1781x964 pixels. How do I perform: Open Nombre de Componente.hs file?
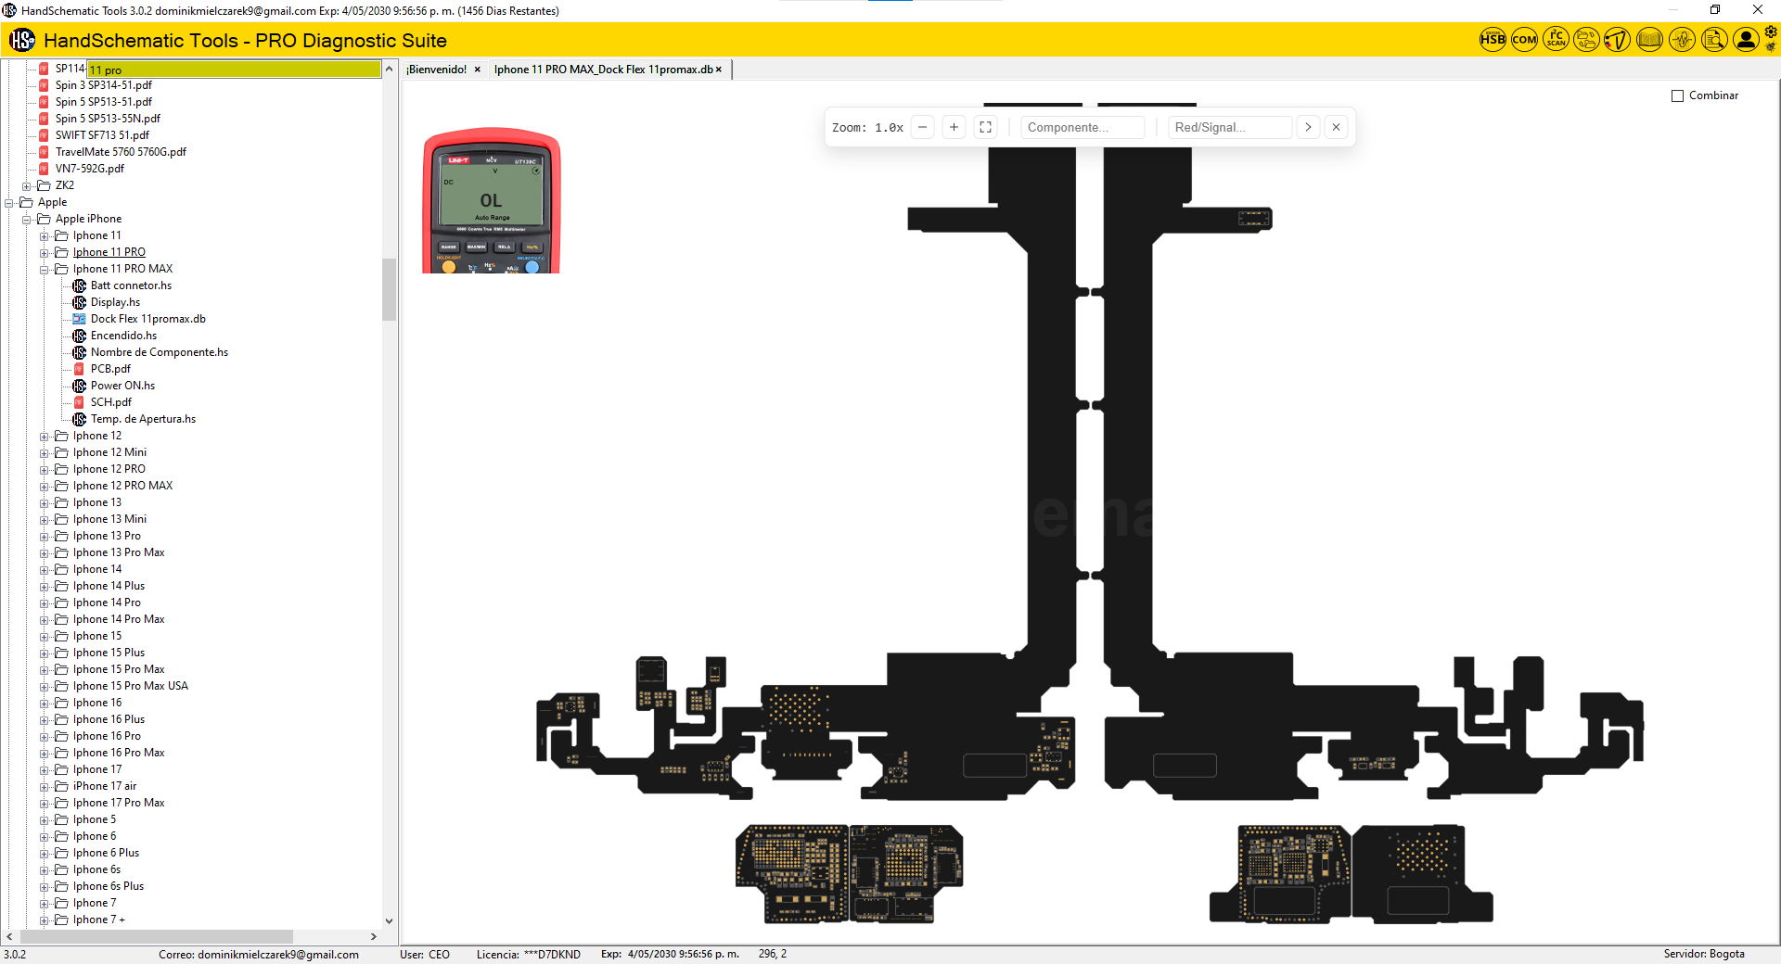click(x=160, y=352)
